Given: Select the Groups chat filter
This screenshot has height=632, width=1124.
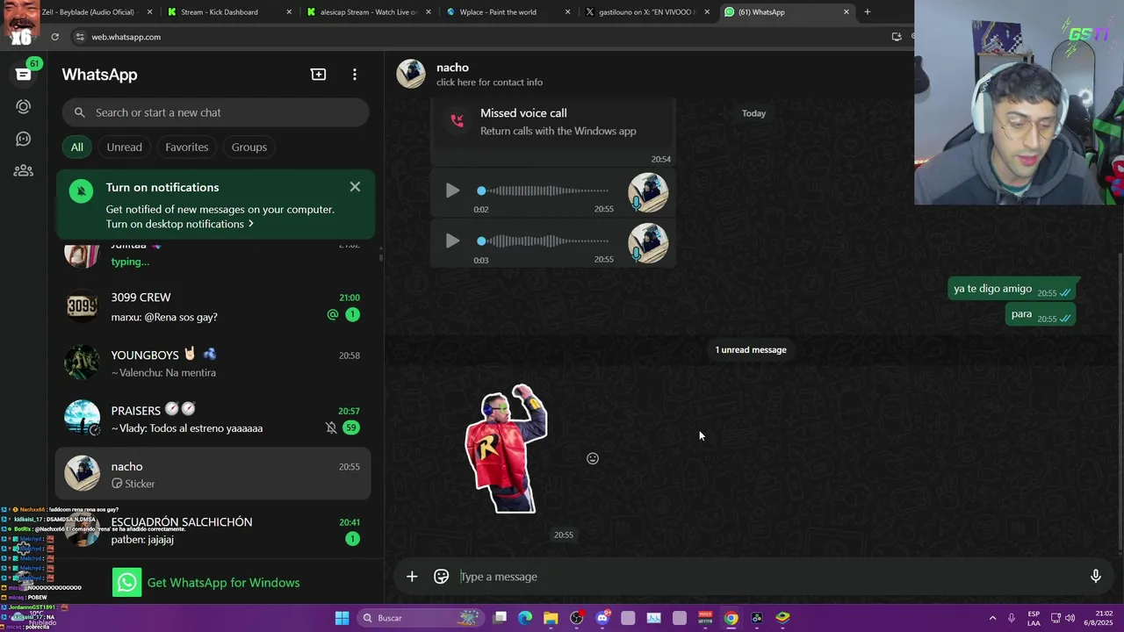Looking at the screenshot, I should (249, 147).
